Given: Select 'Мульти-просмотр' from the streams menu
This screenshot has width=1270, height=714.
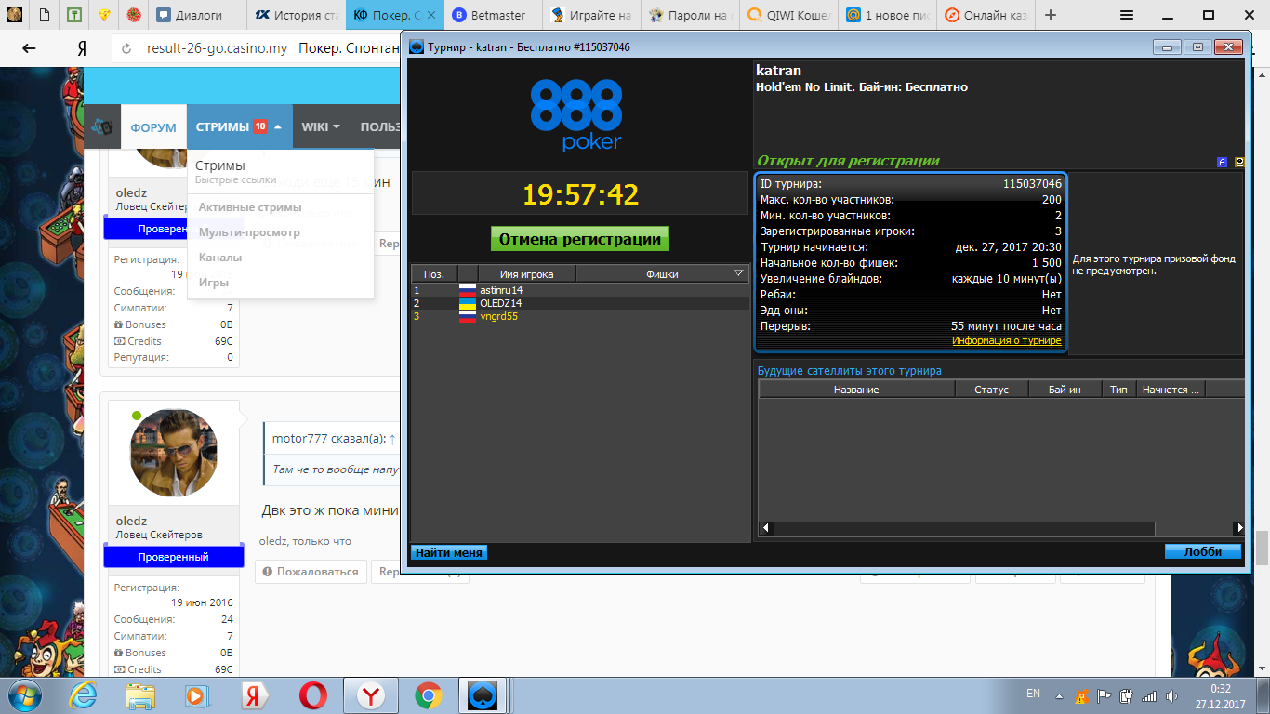Looking at the screenshot, I should (x=249, y=232).
